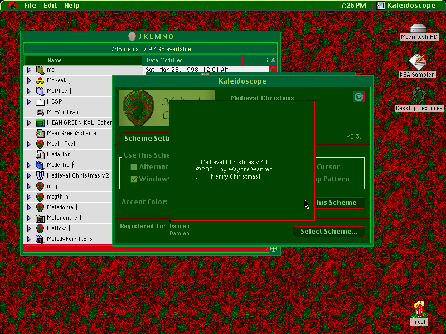Expand the Mellow ƒ disclosure triangle
Screen dimensions: 446x334
click(x=29, y=228)
